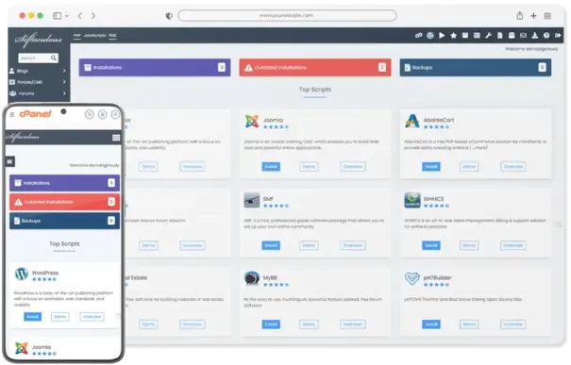This screenshot has height=365, width=571.
Task: Click the Joomla logo in desktop Top Scripts
Action: tap(252, 122)
